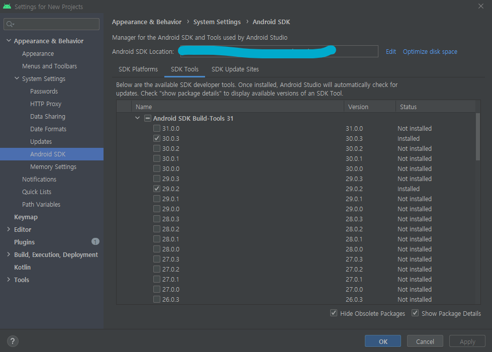Click the table vertical scrollbar thumb
This screenshot has width=492, height=352.
click(478, 137)
